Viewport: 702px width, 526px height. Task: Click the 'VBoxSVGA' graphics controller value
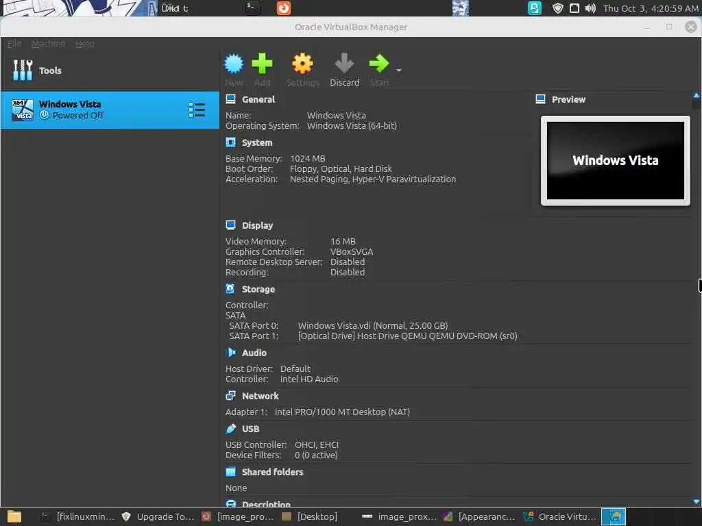coord(352,252)
